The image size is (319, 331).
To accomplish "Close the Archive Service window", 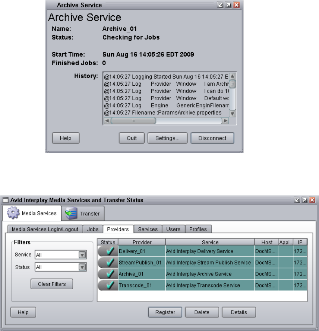I will (x=236, y=5).
